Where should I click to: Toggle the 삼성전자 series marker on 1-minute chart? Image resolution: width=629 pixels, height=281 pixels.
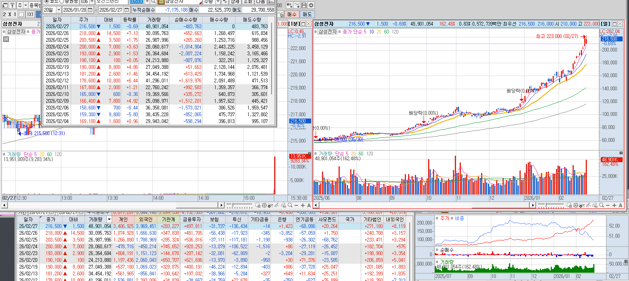pos(4,32)
